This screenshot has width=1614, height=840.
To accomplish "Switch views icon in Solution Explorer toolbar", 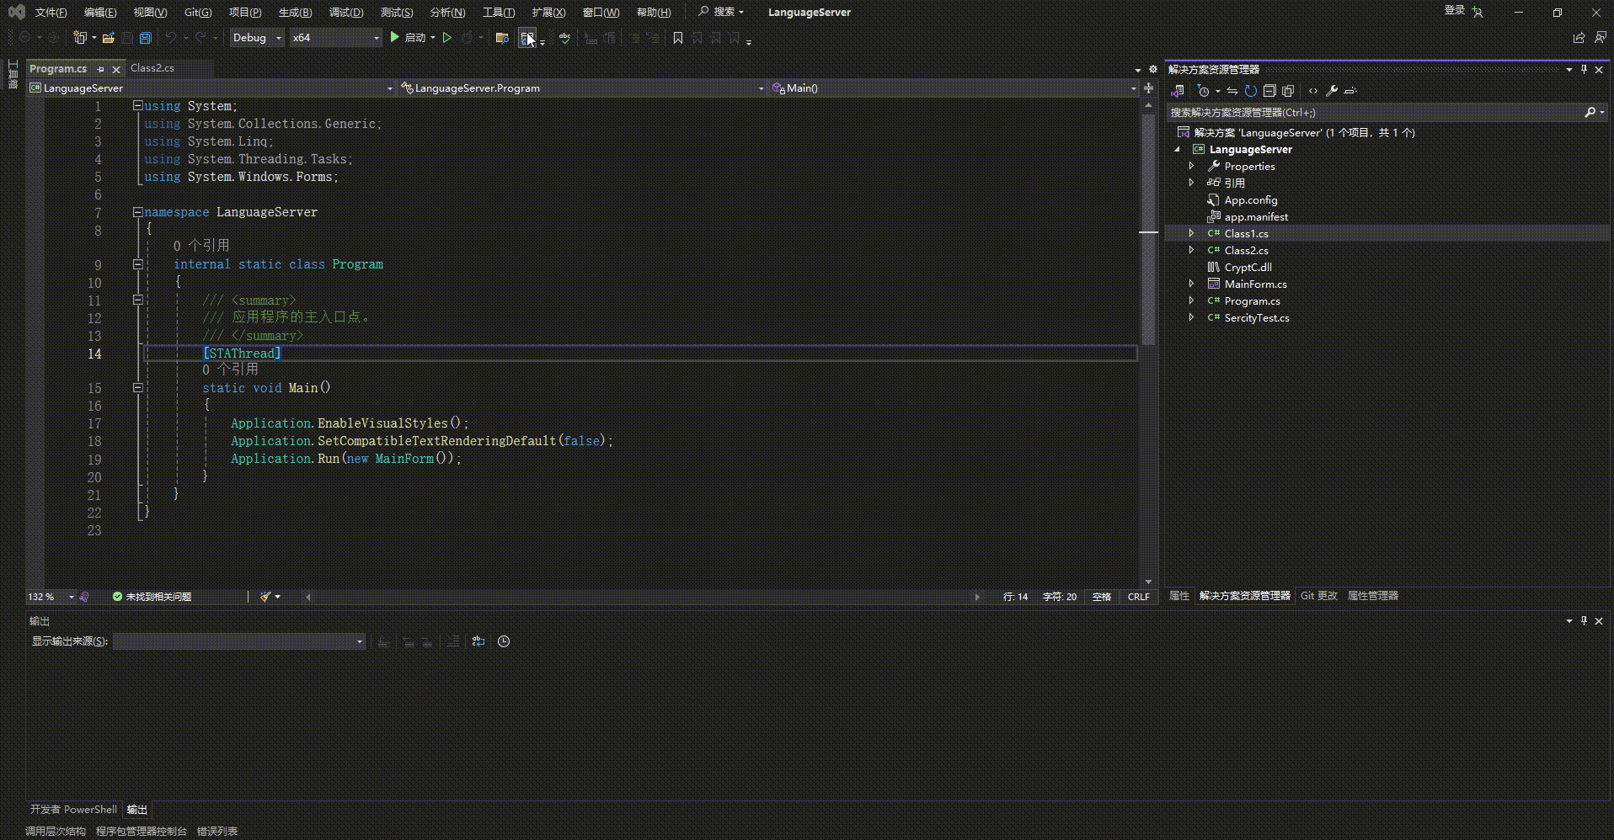I will 1178,91.
